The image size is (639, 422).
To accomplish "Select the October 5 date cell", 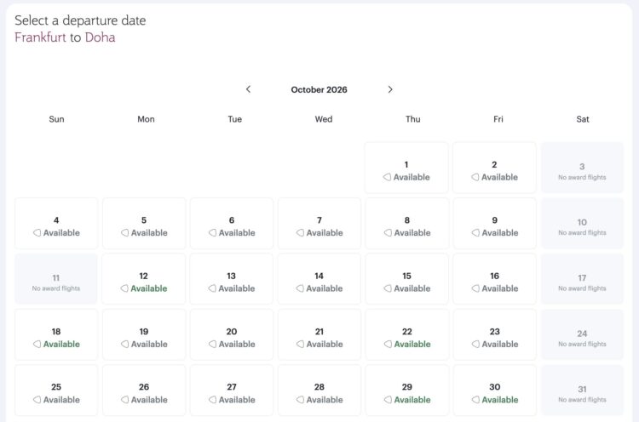I will [144, 224].
